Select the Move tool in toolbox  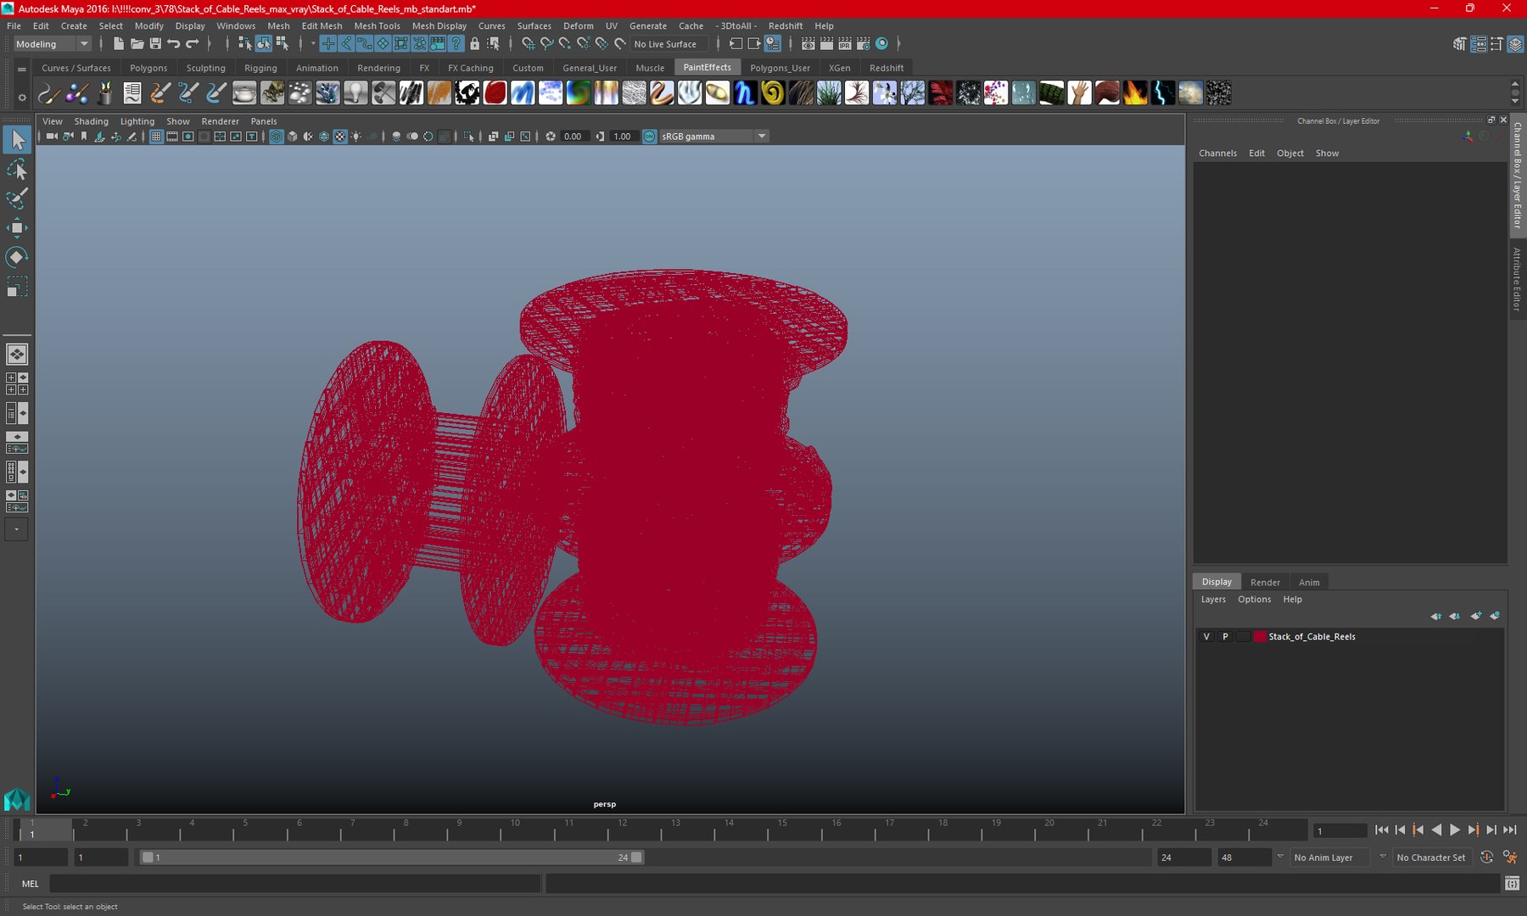point(17,227)
